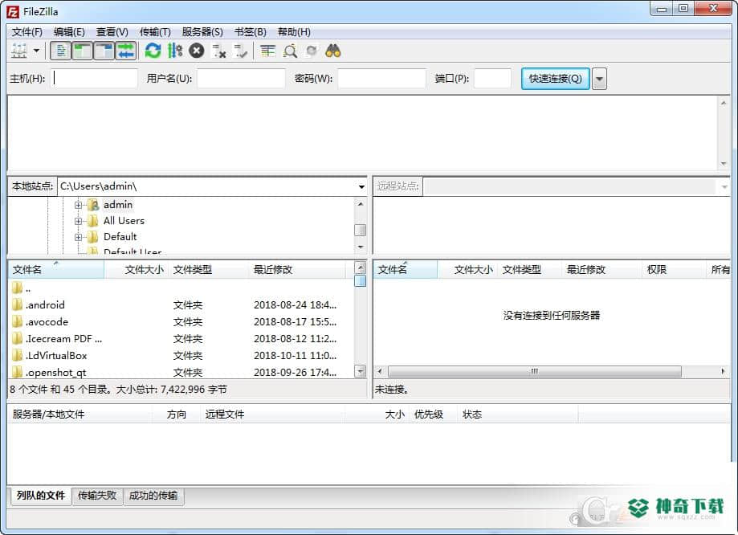Toggle transfer queue display
The width and height of the screenshot is (738, 535).
(x=125, y=51)
